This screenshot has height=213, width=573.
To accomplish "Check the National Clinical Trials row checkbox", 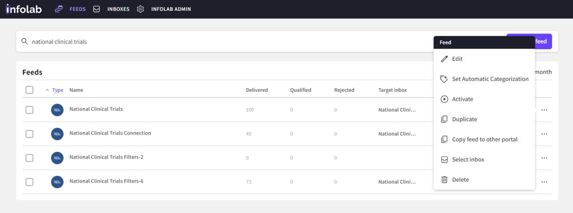I will (x=29, y=110).
